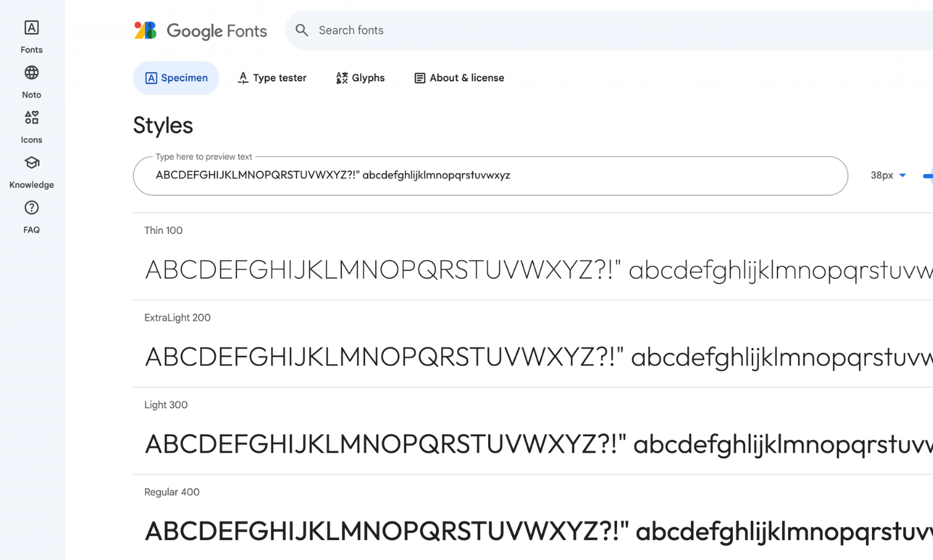The width and height of the screenshot is (933, 560).
Task: Select the Thin 100 sample text
Action: (x=435, y=269)
